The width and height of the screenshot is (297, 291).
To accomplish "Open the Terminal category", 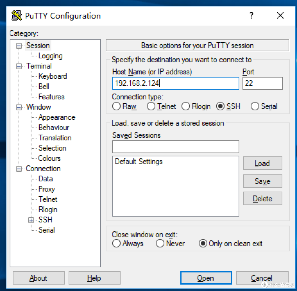I will tap(39, 66).
